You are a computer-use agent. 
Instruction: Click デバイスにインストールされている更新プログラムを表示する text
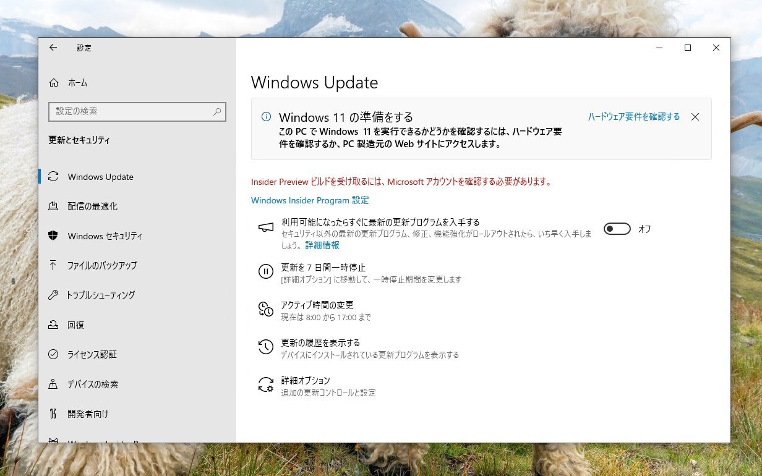[x=370, y=355]
